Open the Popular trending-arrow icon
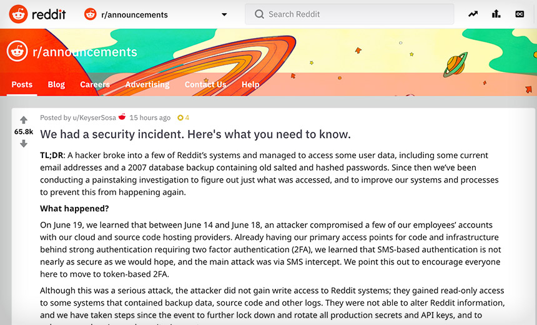 click(473, 14)
